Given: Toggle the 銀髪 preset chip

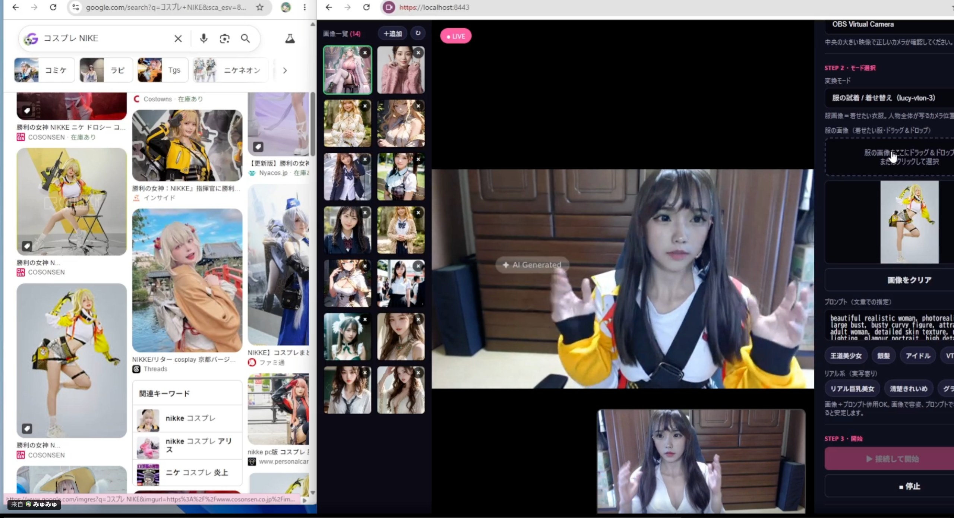Looking at the screenshot, I should coord(883,356).
